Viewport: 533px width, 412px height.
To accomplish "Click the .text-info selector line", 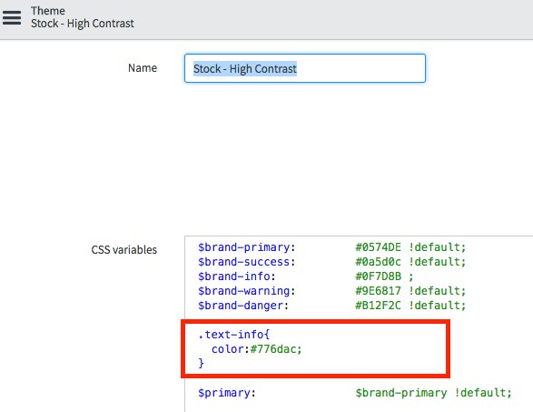I will [234, 335].
